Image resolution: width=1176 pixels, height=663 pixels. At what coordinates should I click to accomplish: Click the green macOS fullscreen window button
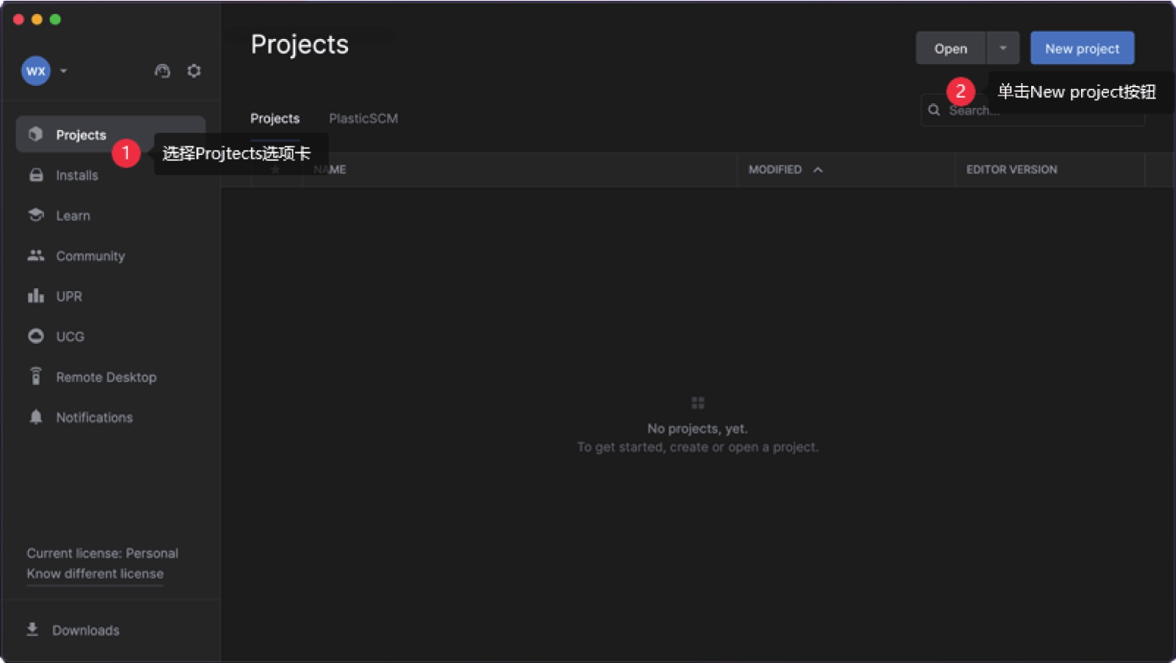(55, 19)
